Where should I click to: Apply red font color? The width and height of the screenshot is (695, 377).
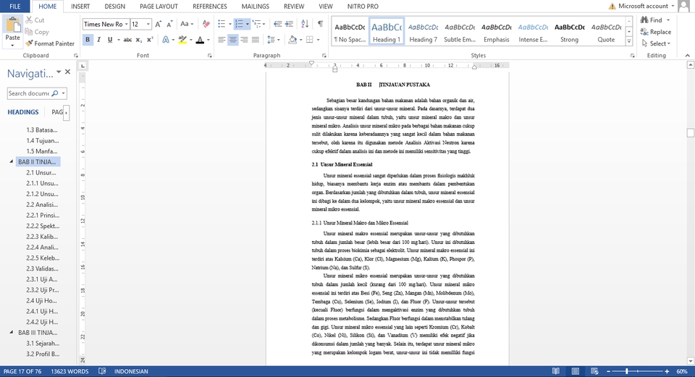[x=200, y=40]
